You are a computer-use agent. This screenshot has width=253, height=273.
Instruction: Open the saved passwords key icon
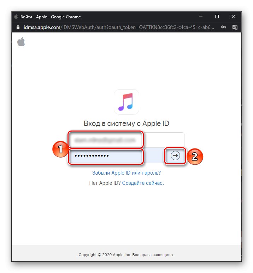pyautogui.click(x=224, y=27)
